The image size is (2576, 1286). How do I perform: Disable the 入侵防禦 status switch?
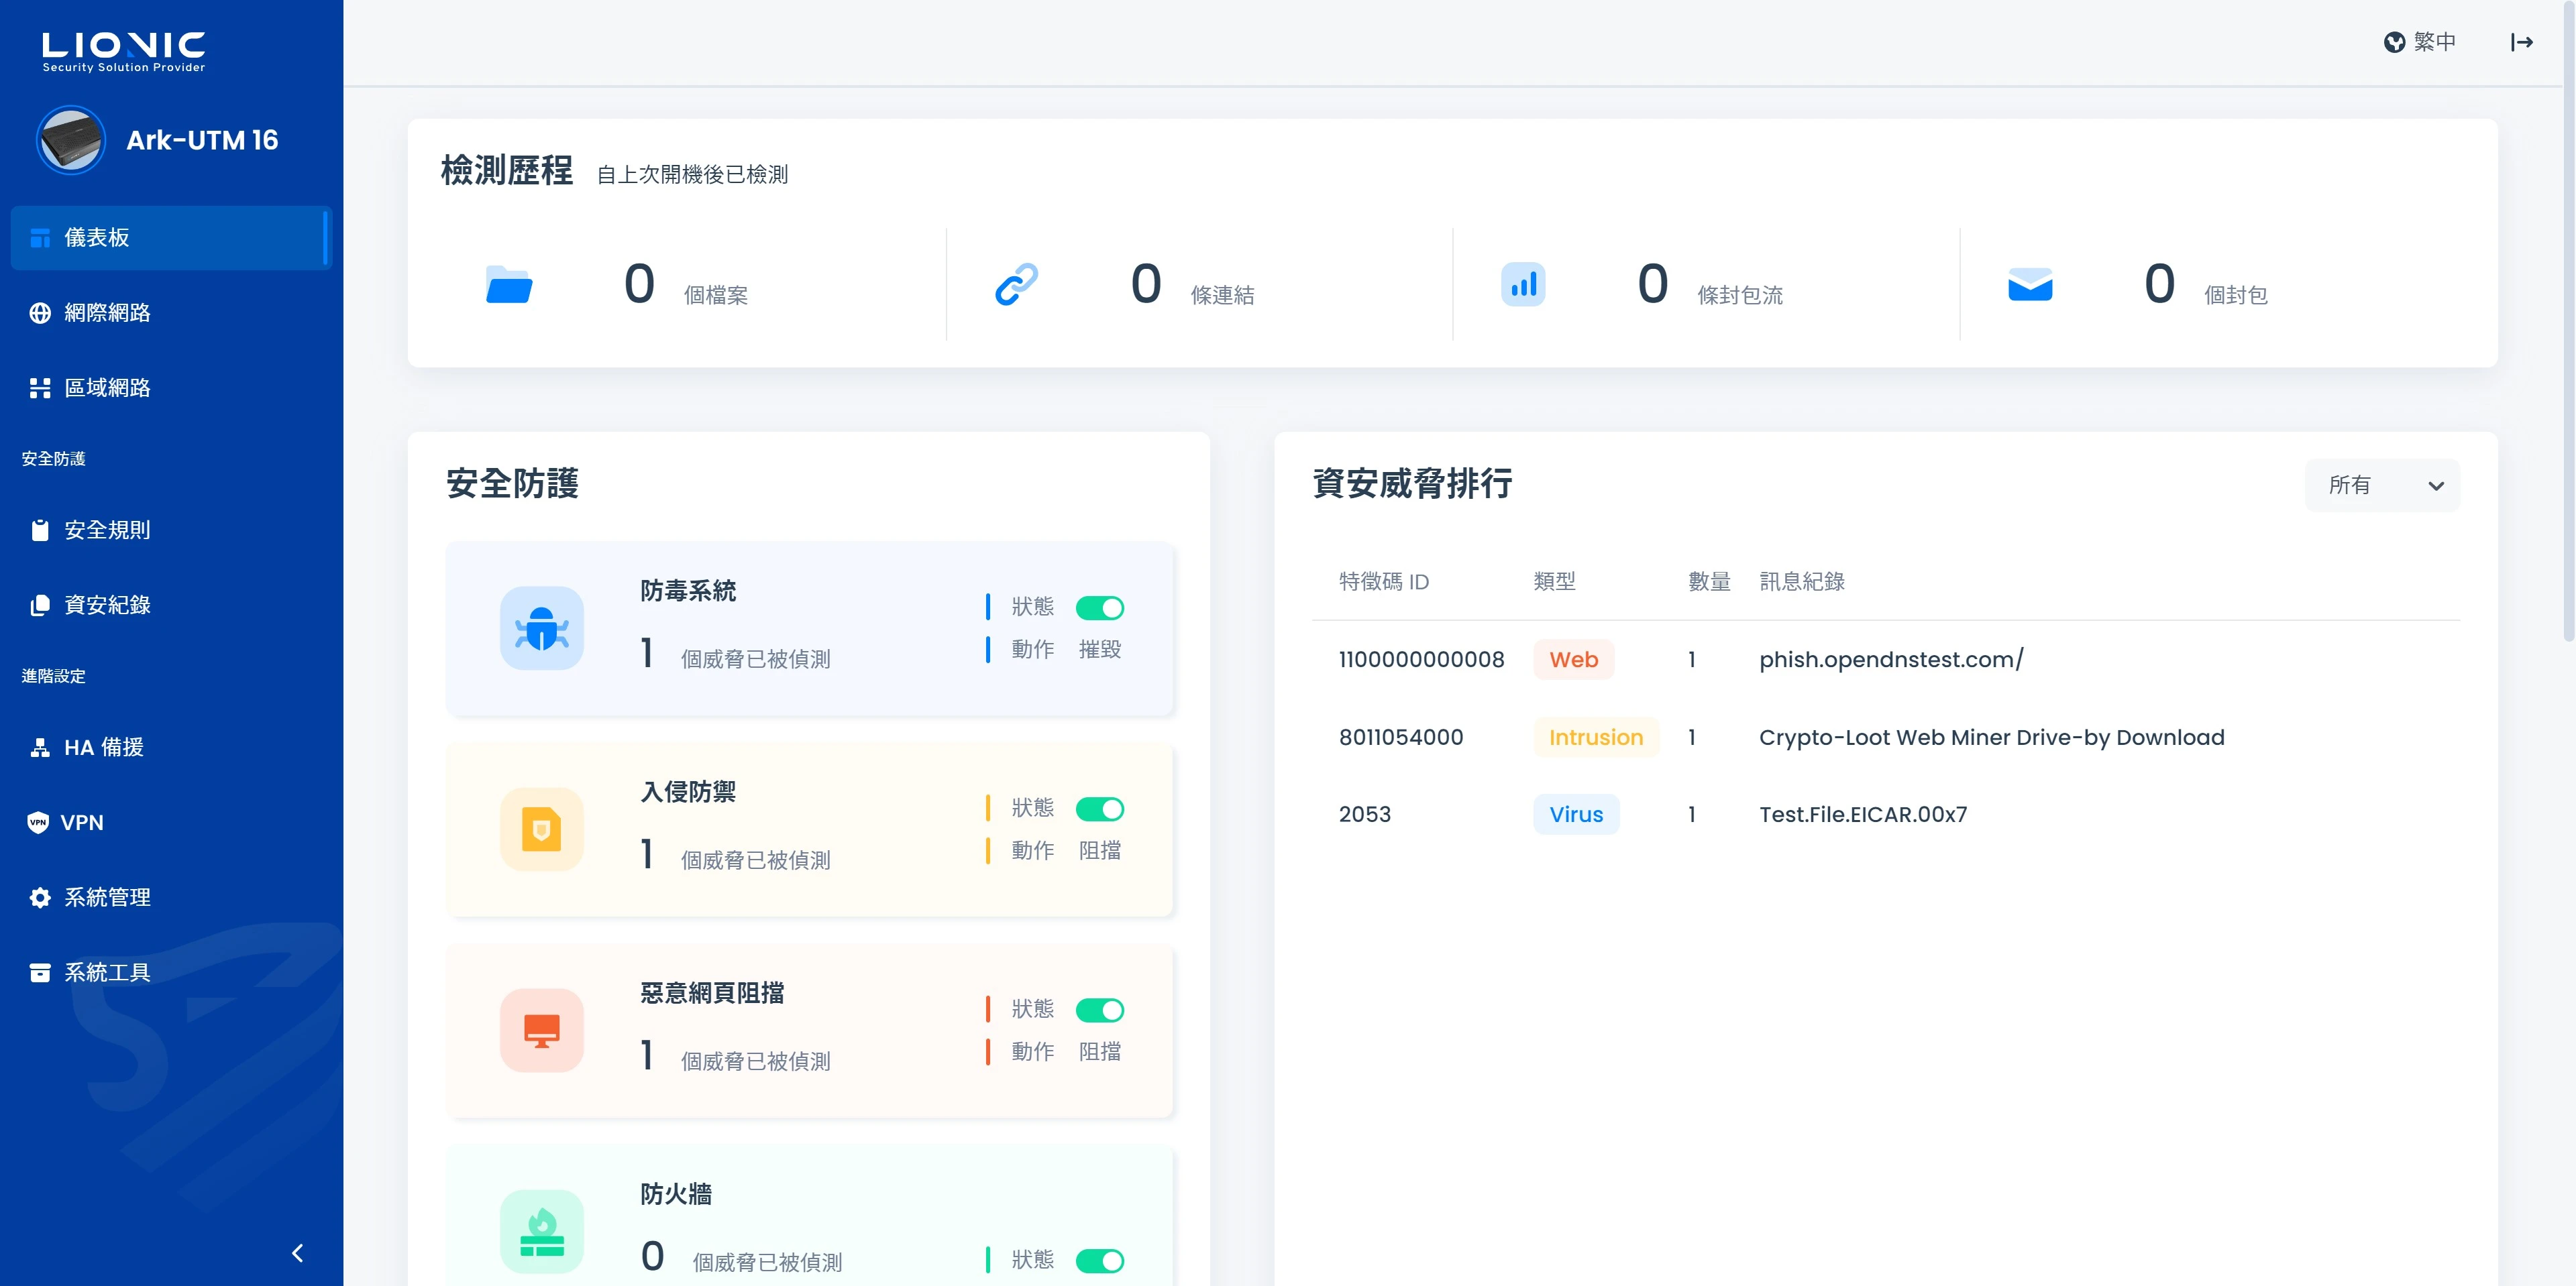pos(1099,809)
